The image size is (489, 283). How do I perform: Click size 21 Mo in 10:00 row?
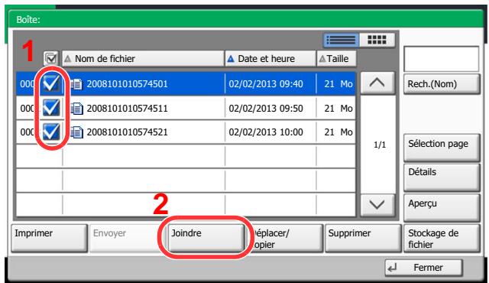338,132
